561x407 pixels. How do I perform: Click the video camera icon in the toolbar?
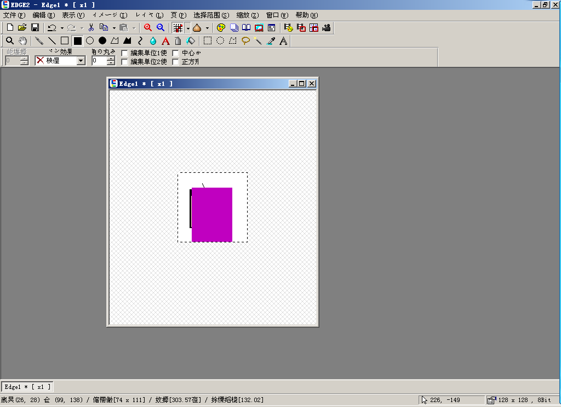[x=327, y=27]
